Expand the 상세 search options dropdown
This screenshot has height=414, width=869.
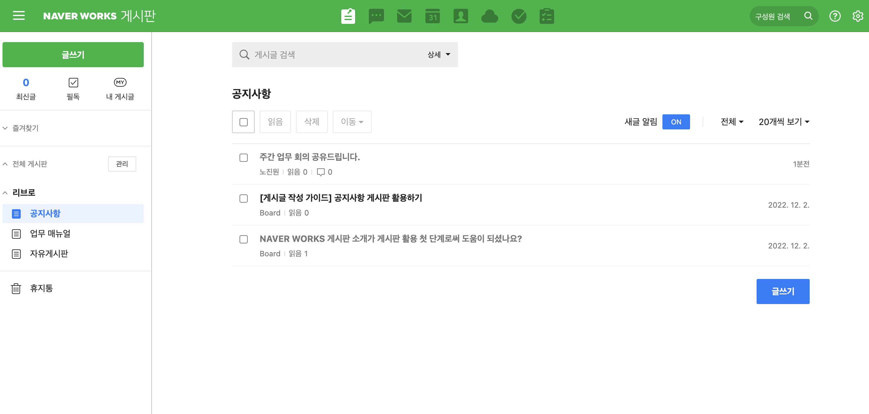tap(439, 54)
